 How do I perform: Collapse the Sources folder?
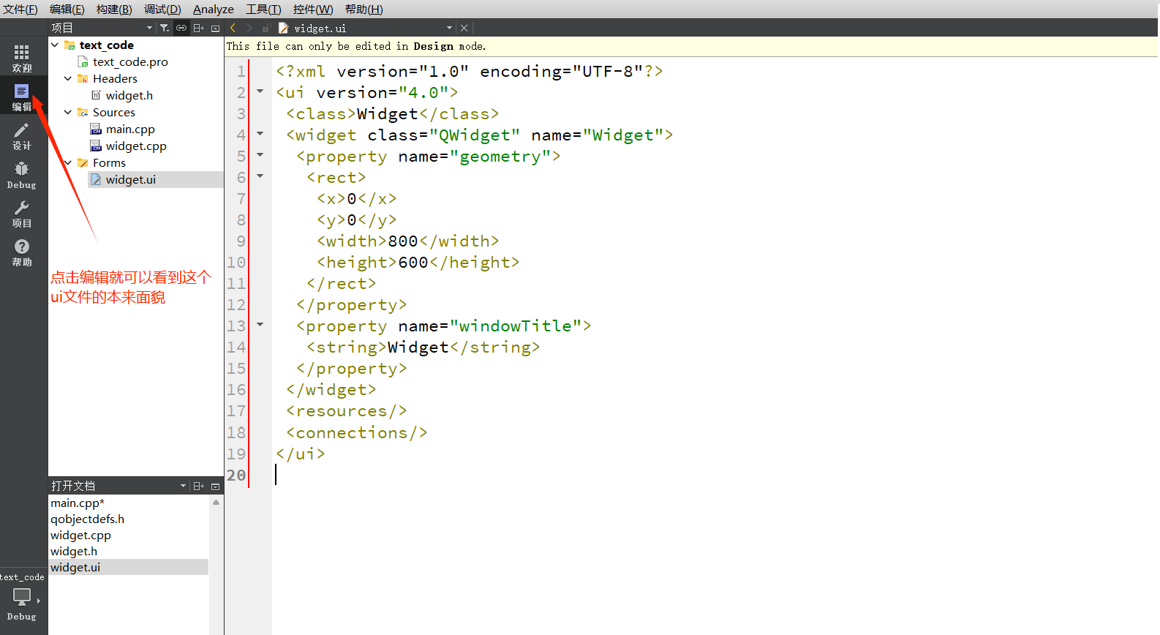point(68,112)
